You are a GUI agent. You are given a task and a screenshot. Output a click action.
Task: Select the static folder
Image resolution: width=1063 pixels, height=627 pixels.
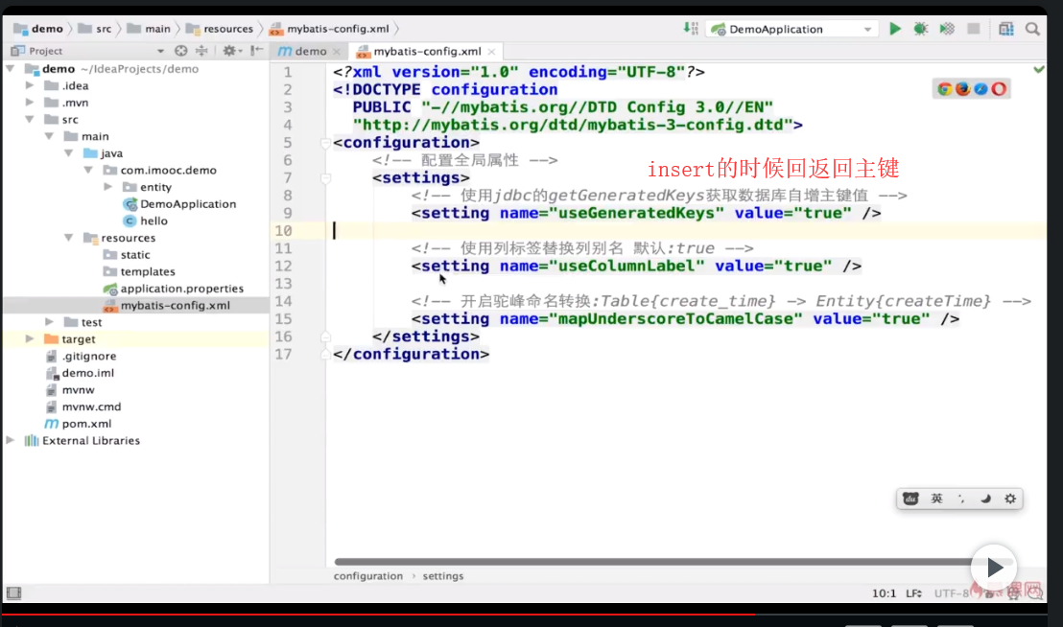click(x=127, y=255)
